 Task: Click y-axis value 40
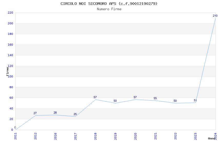[11, 108]
